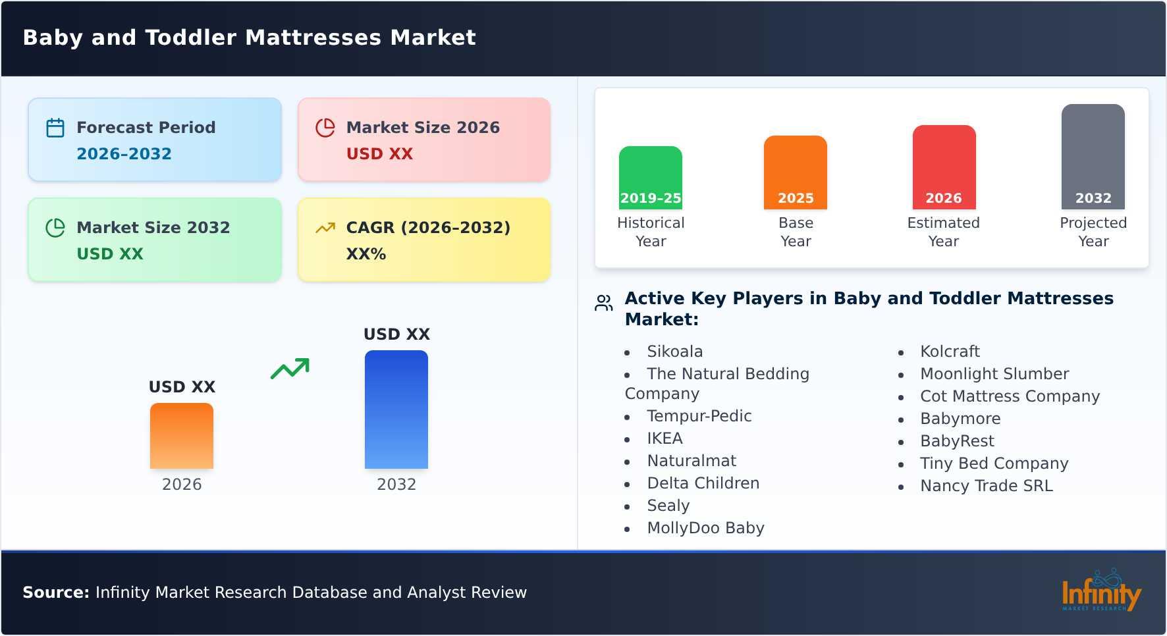The height and width of the screenshot is (636, 1167).
Task: Click the Naturalmat list entry
Action: [692, 461]
